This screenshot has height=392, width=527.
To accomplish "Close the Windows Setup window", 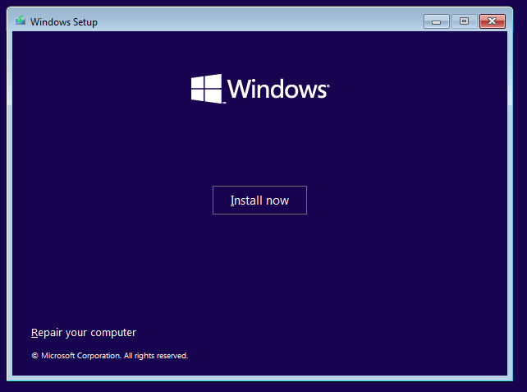I will click(x=493, y=21).
